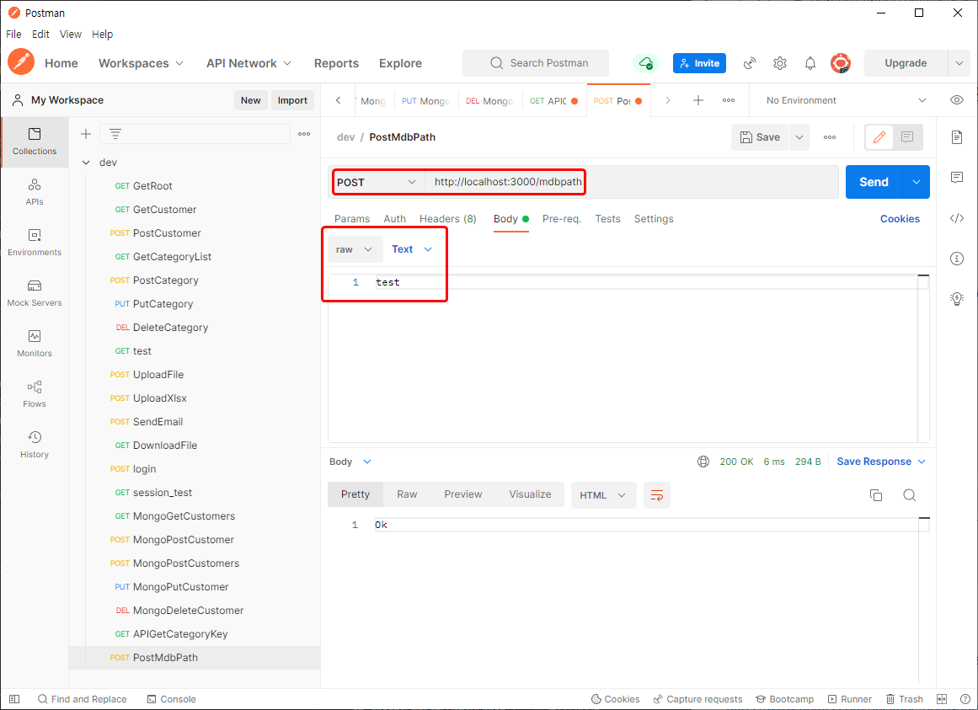The image size is (978, 710).
Task: Toggle the sidebar icon in status bar
Action: [x=14, y=699]
